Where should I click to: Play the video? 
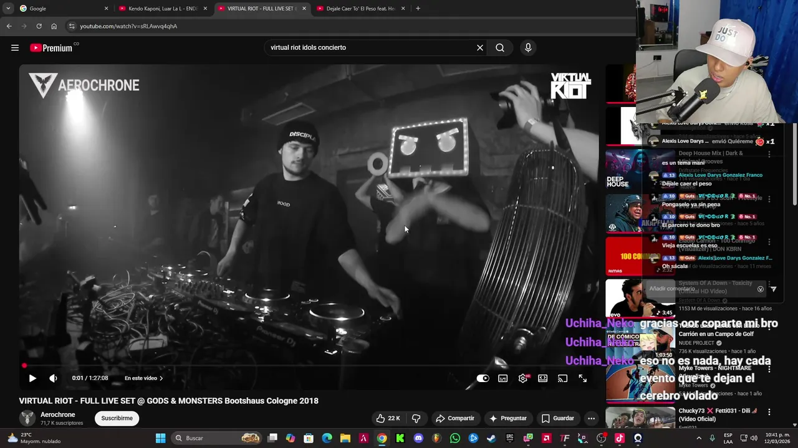[32, 378]
